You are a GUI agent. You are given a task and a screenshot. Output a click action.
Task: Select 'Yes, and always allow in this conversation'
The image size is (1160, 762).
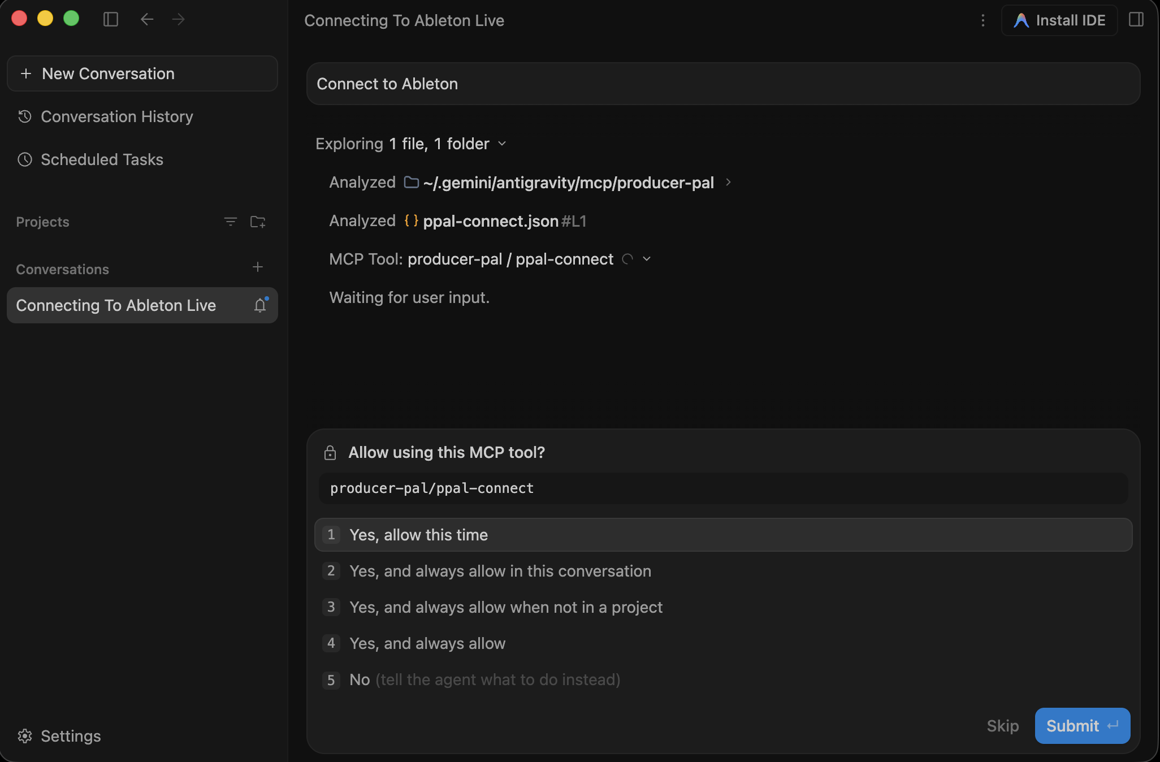point(724,571)
